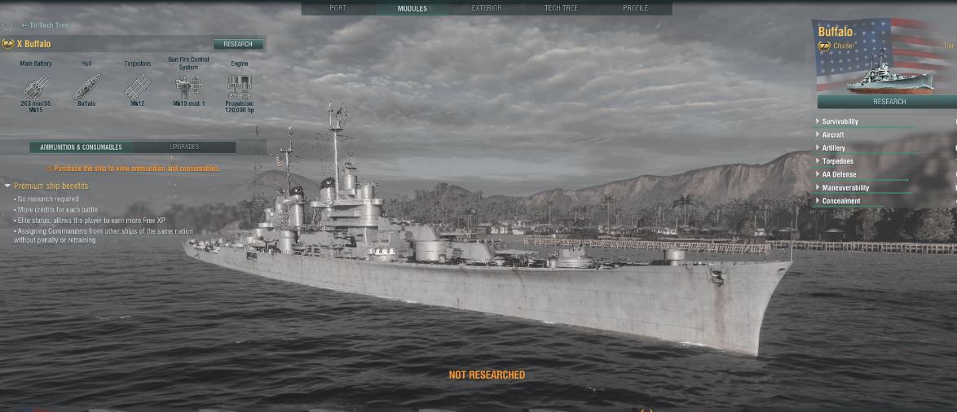Collapse the Premium ship benefits section

click(7, 186)
